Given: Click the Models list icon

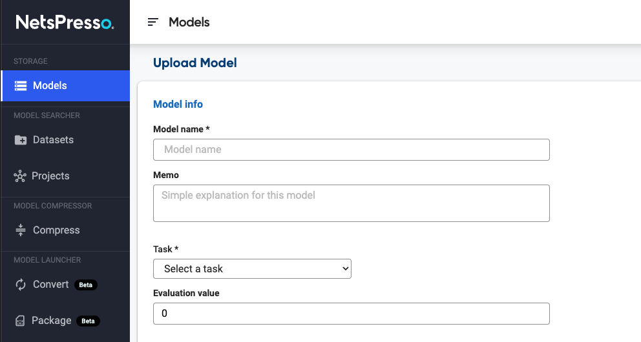Looking at the screenshot, I should click(x=21, y=86).
